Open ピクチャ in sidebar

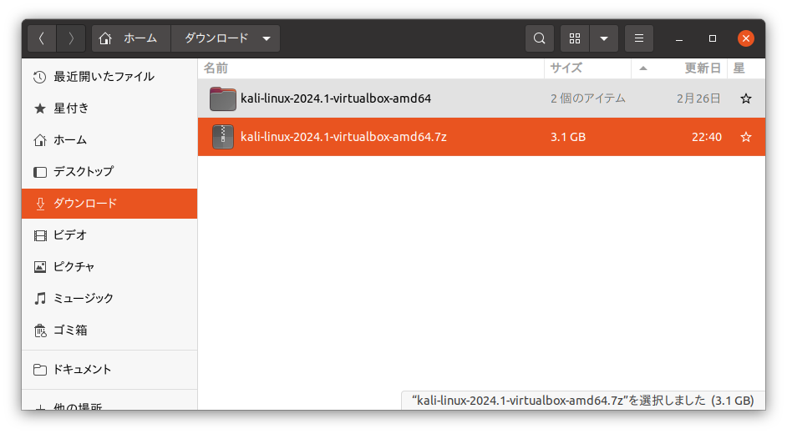coord(109,266)
